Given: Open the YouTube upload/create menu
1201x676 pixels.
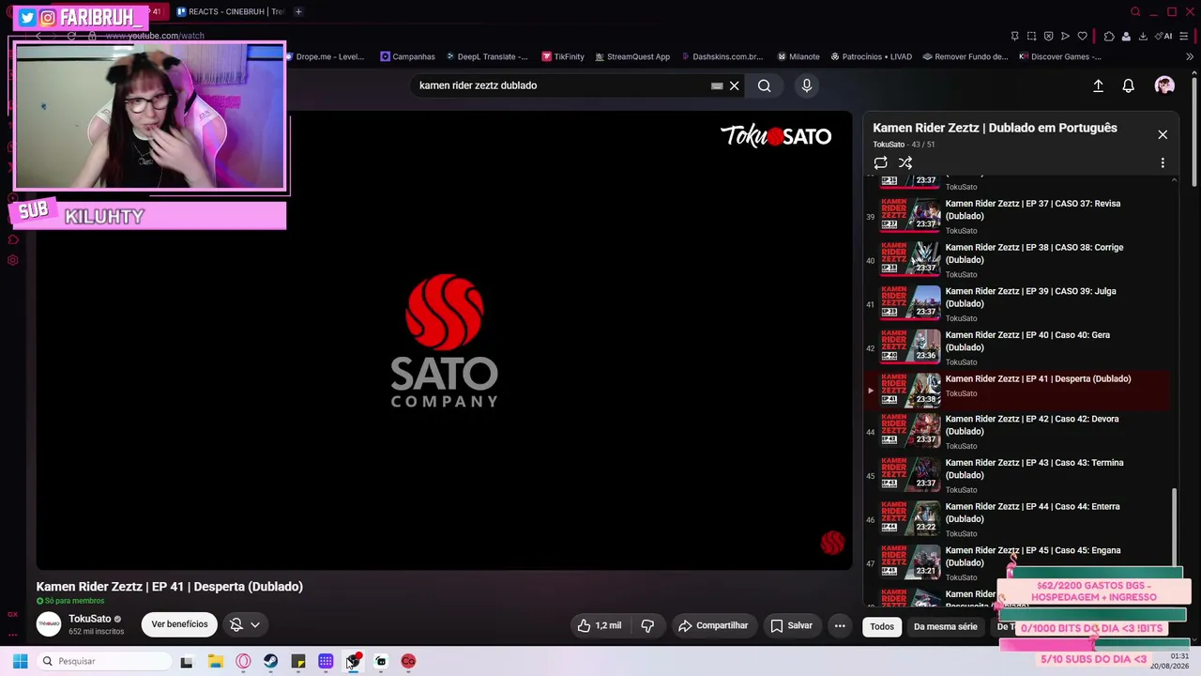Looking at the screenshot, I should point(1098,85).
